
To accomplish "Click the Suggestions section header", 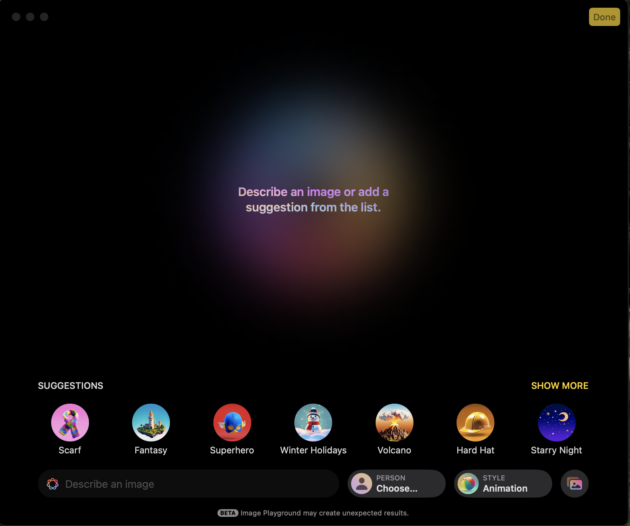I will pyautogui.click(x=70, y=386).
